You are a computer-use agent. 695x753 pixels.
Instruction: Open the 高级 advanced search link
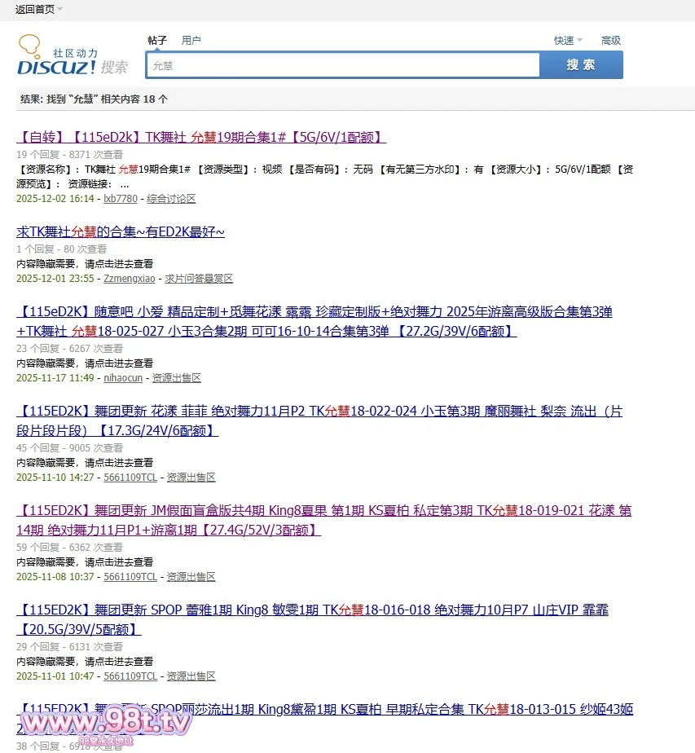tap(610, 40)
